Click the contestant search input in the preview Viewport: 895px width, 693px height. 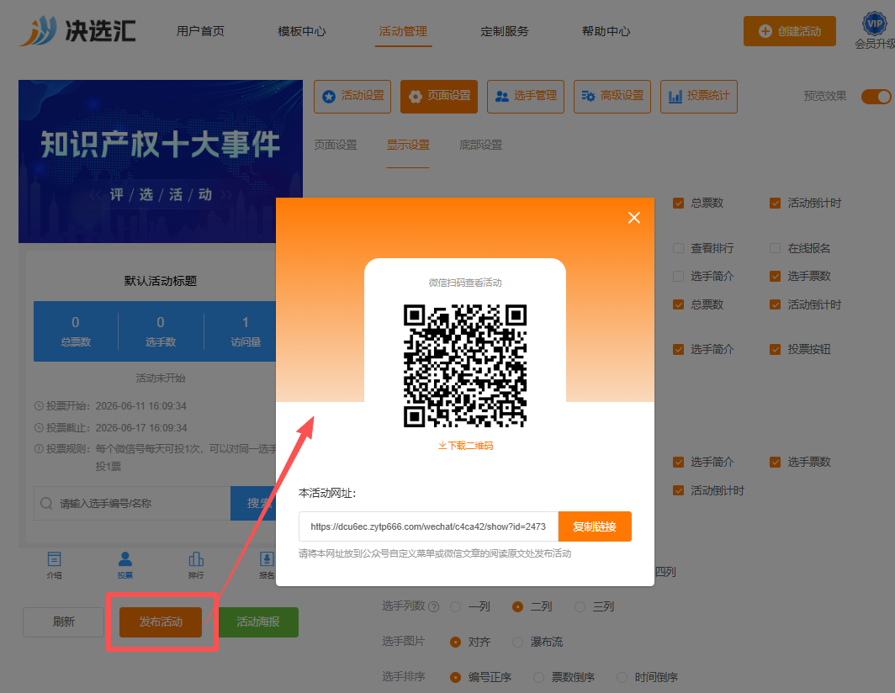132,504
